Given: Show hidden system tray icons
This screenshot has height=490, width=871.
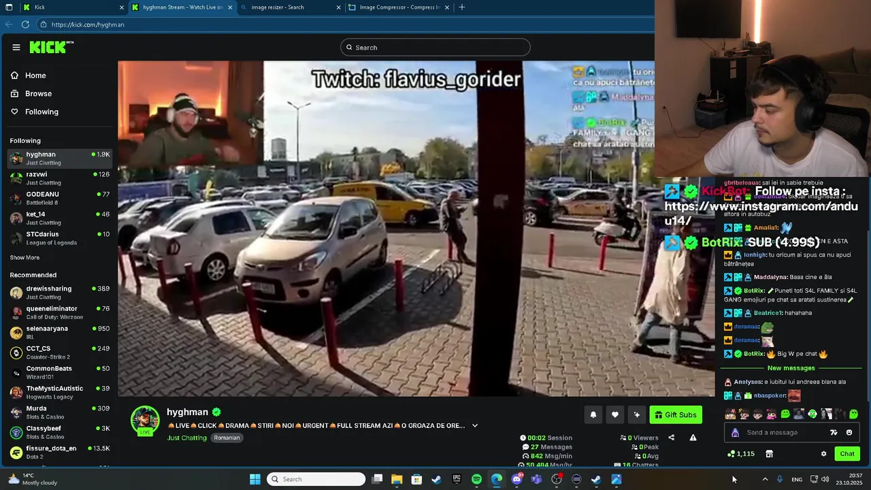Looking at the screenshot, I should click(765, 479).
